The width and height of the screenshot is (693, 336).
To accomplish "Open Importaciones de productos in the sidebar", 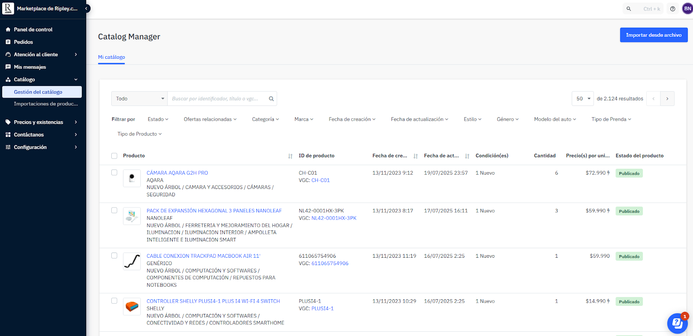I will (46, 104).
